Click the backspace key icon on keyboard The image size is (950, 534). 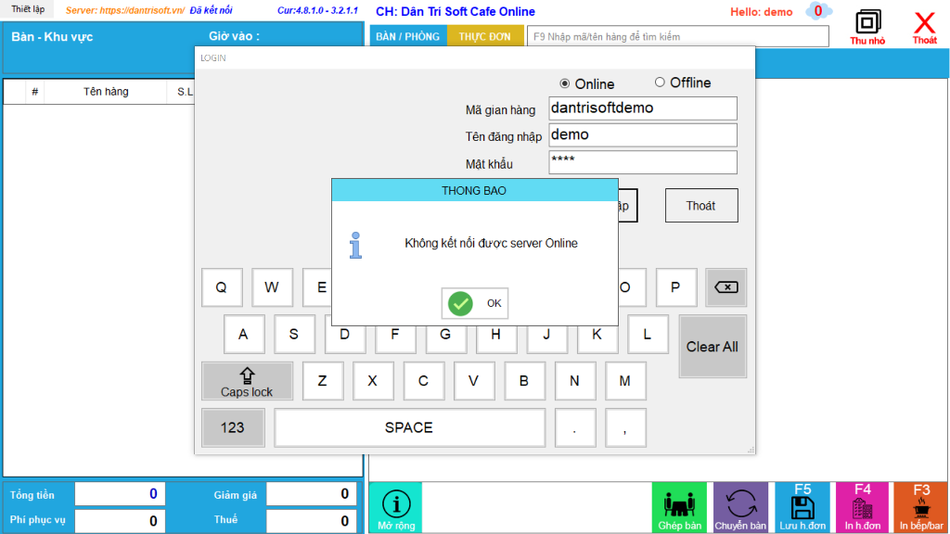coord(725,287)
